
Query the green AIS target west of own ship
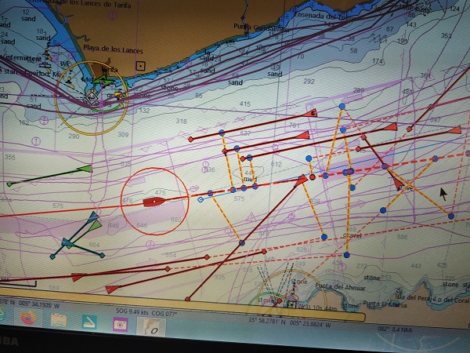85,169
